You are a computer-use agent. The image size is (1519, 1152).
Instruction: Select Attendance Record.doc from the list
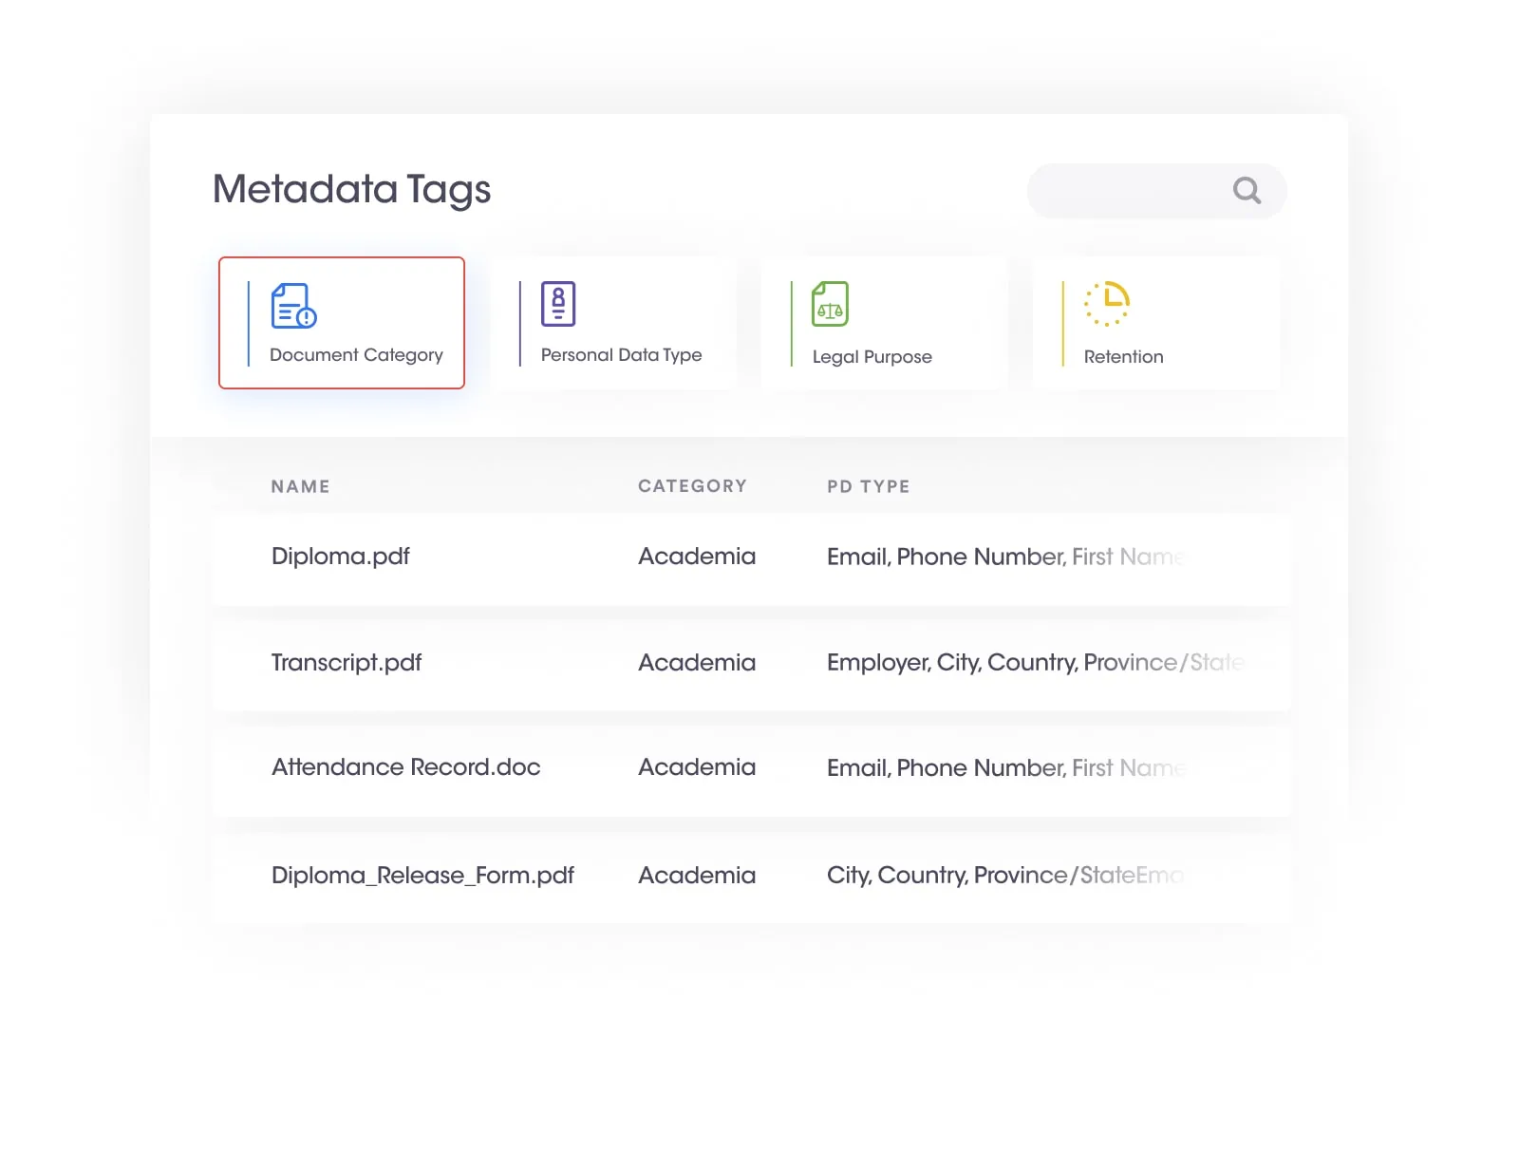tap(405, 768)
